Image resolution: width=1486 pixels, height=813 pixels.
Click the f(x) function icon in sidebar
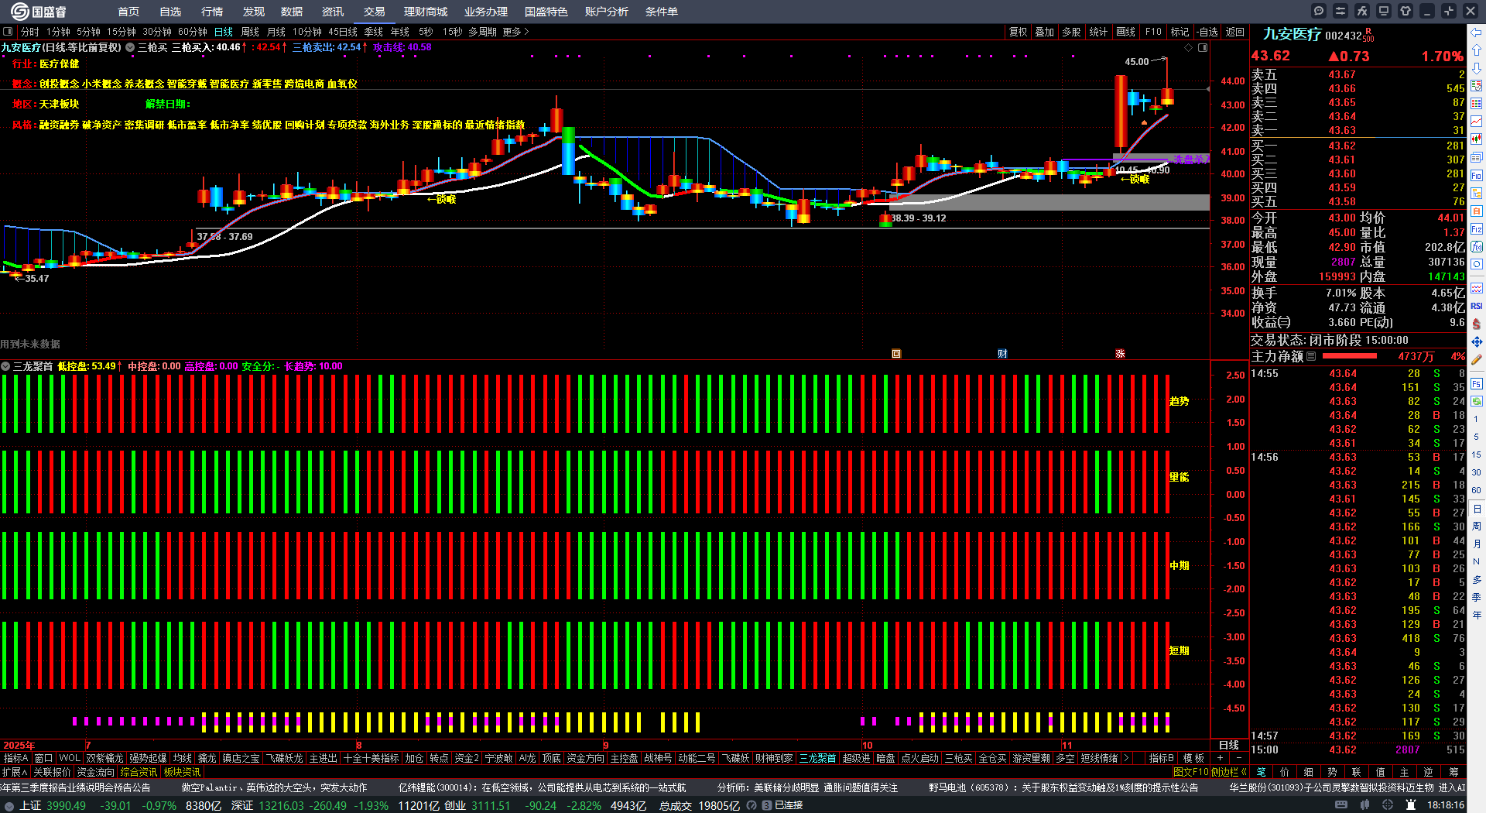[x=1477, y=247]
